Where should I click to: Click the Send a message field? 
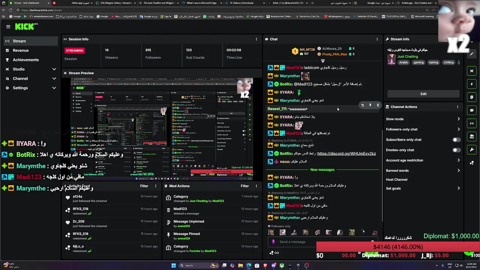(322, 242)
